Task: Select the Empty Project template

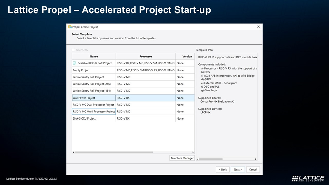Action: click(x=81, y=70)
